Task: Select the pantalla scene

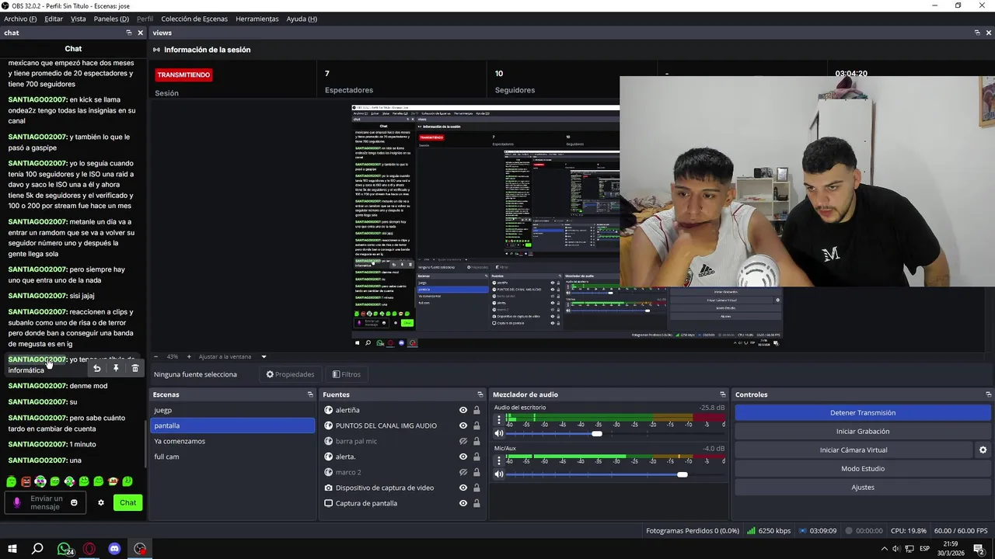Action: 232,425
